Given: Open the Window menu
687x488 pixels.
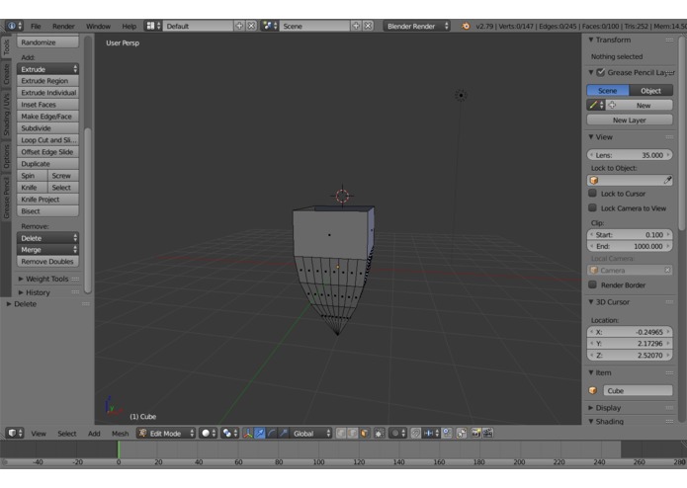Looking at the screenshot, I should pos(98,26).
